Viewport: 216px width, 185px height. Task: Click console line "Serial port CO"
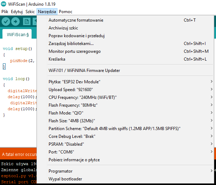19,182
